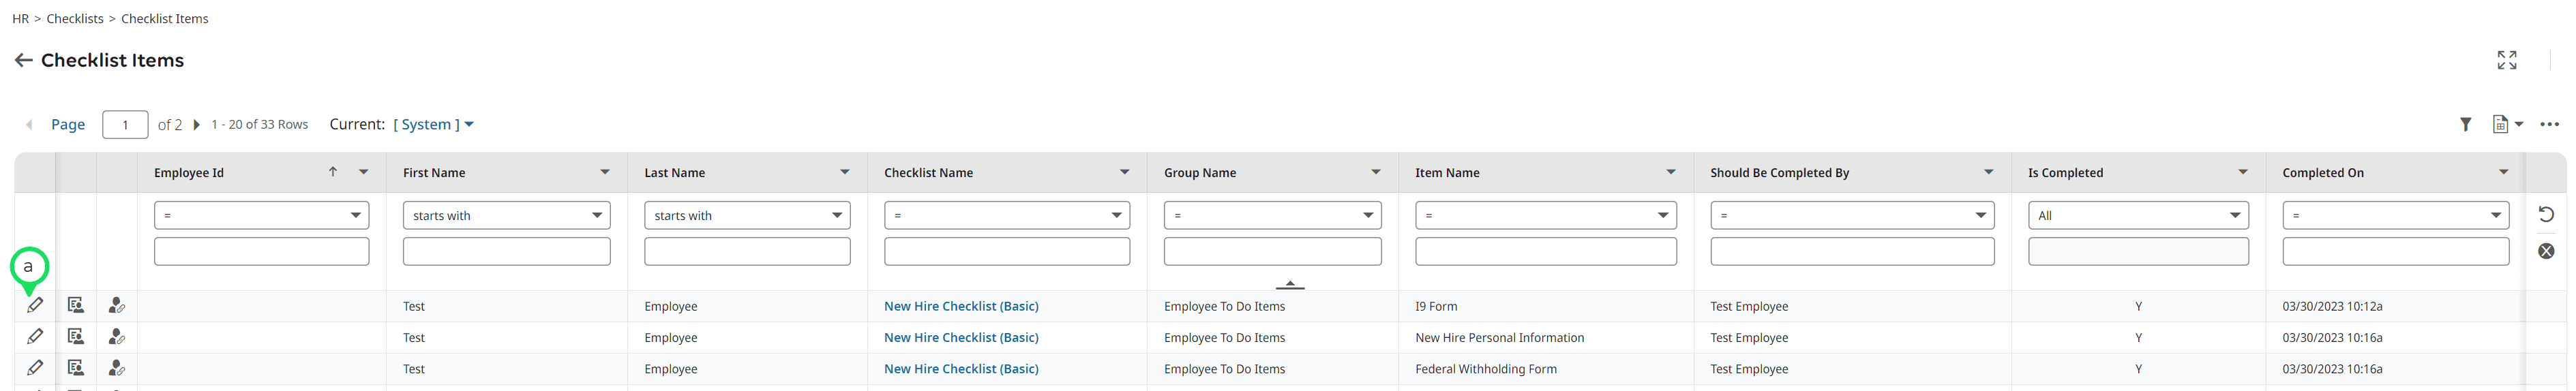The width and height of the screenshot is (2576, 391).
Task: Open Should Be Completed By column menu arrow
Action: (x=1988, y=173)
